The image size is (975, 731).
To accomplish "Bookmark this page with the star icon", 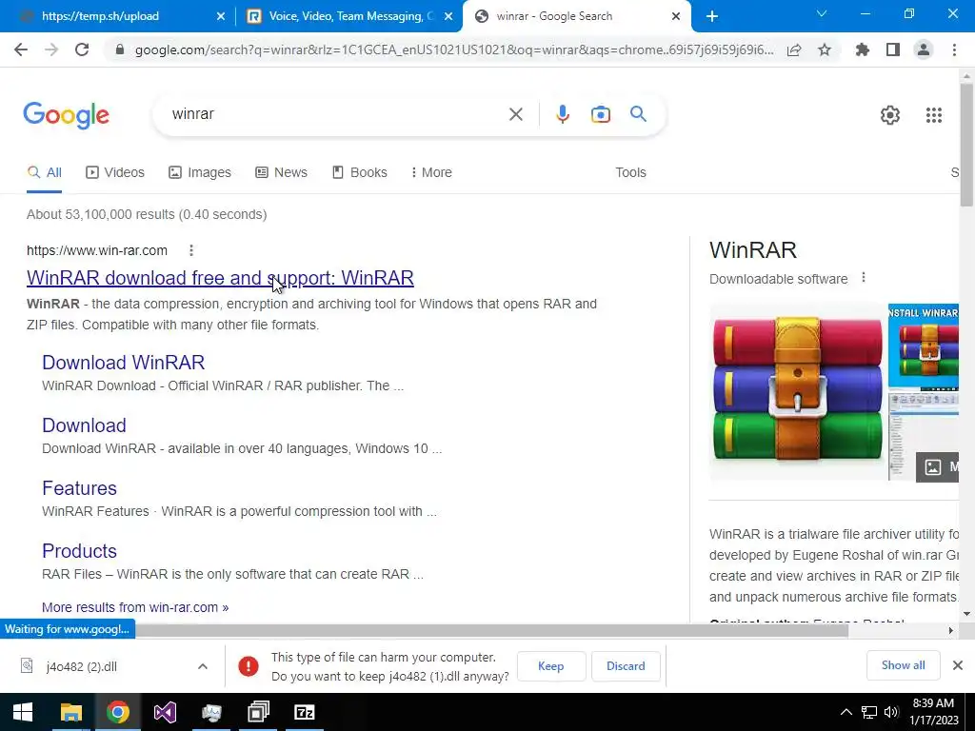I will coord(825,49).
